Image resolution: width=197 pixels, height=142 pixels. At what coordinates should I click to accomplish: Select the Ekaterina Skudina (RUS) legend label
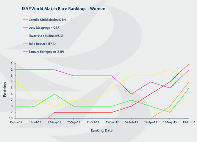pos(46,36)
